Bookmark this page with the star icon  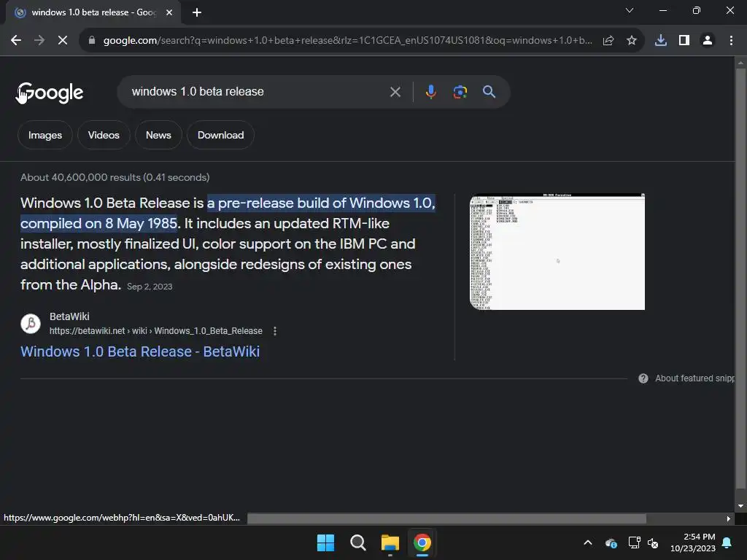(x=632, y=41)
